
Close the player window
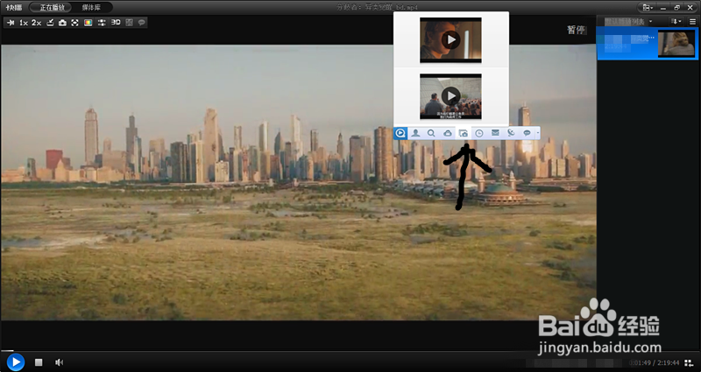tap(690, 8)
